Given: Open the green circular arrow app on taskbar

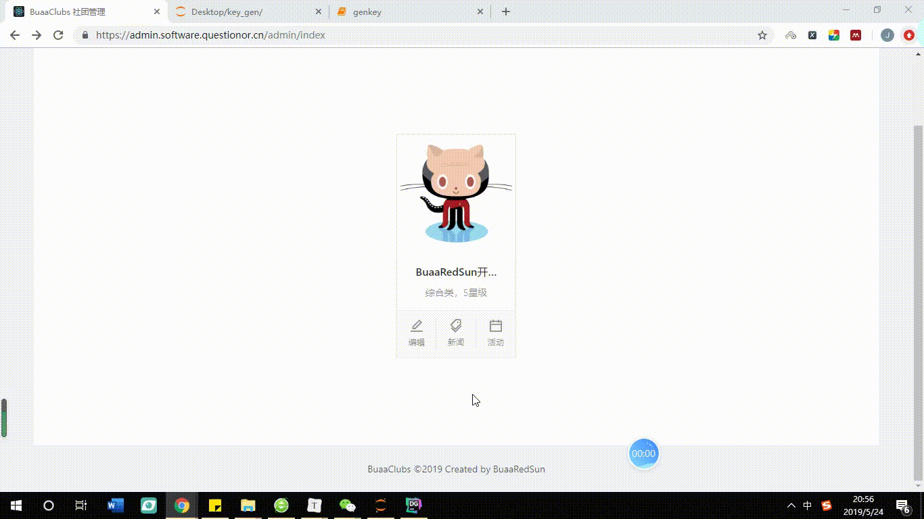Looking at the screenshot, I should (x=281, y=505).
